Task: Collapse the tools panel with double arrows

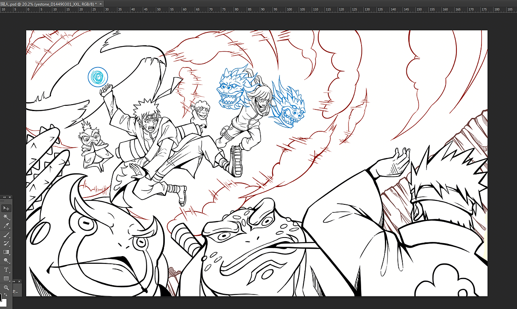Action: coord(4,197)
